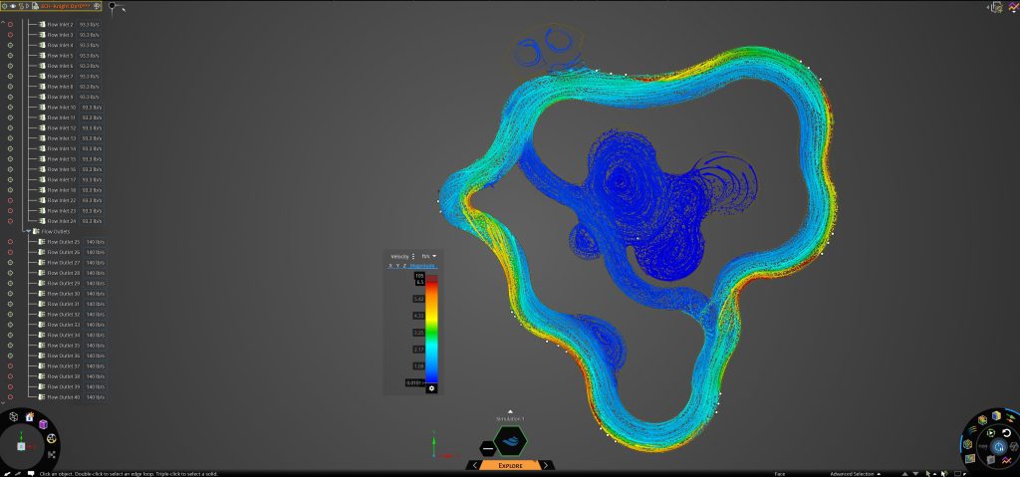Click the contour map square icon in results wheel
The image size is (1020, 477).
pos(970,459)
